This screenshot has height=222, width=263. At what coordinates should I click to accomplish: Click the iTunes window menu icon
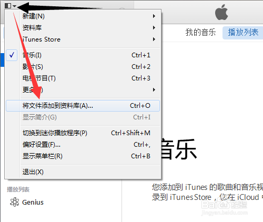coord(8,6)
